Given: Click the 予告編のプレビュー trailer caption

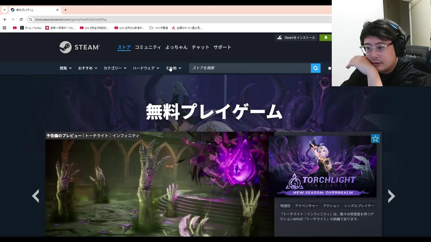Looking at the screenshot, I should (93, 136).
